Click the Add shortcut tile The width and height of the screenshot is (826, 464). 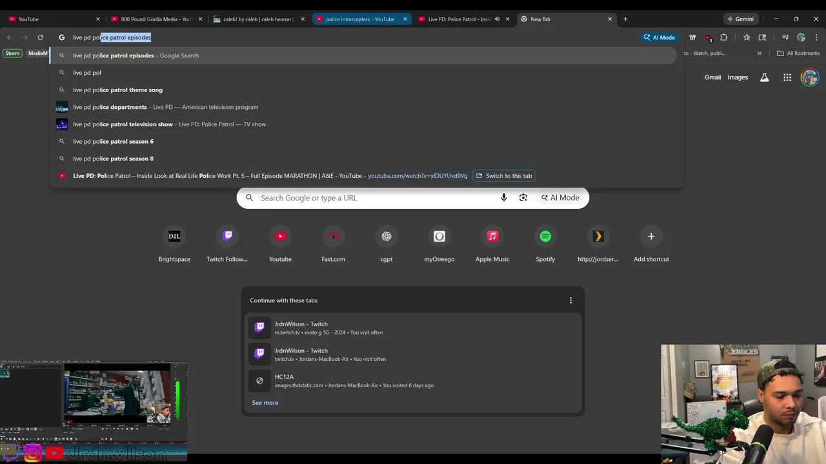(651, 244)
